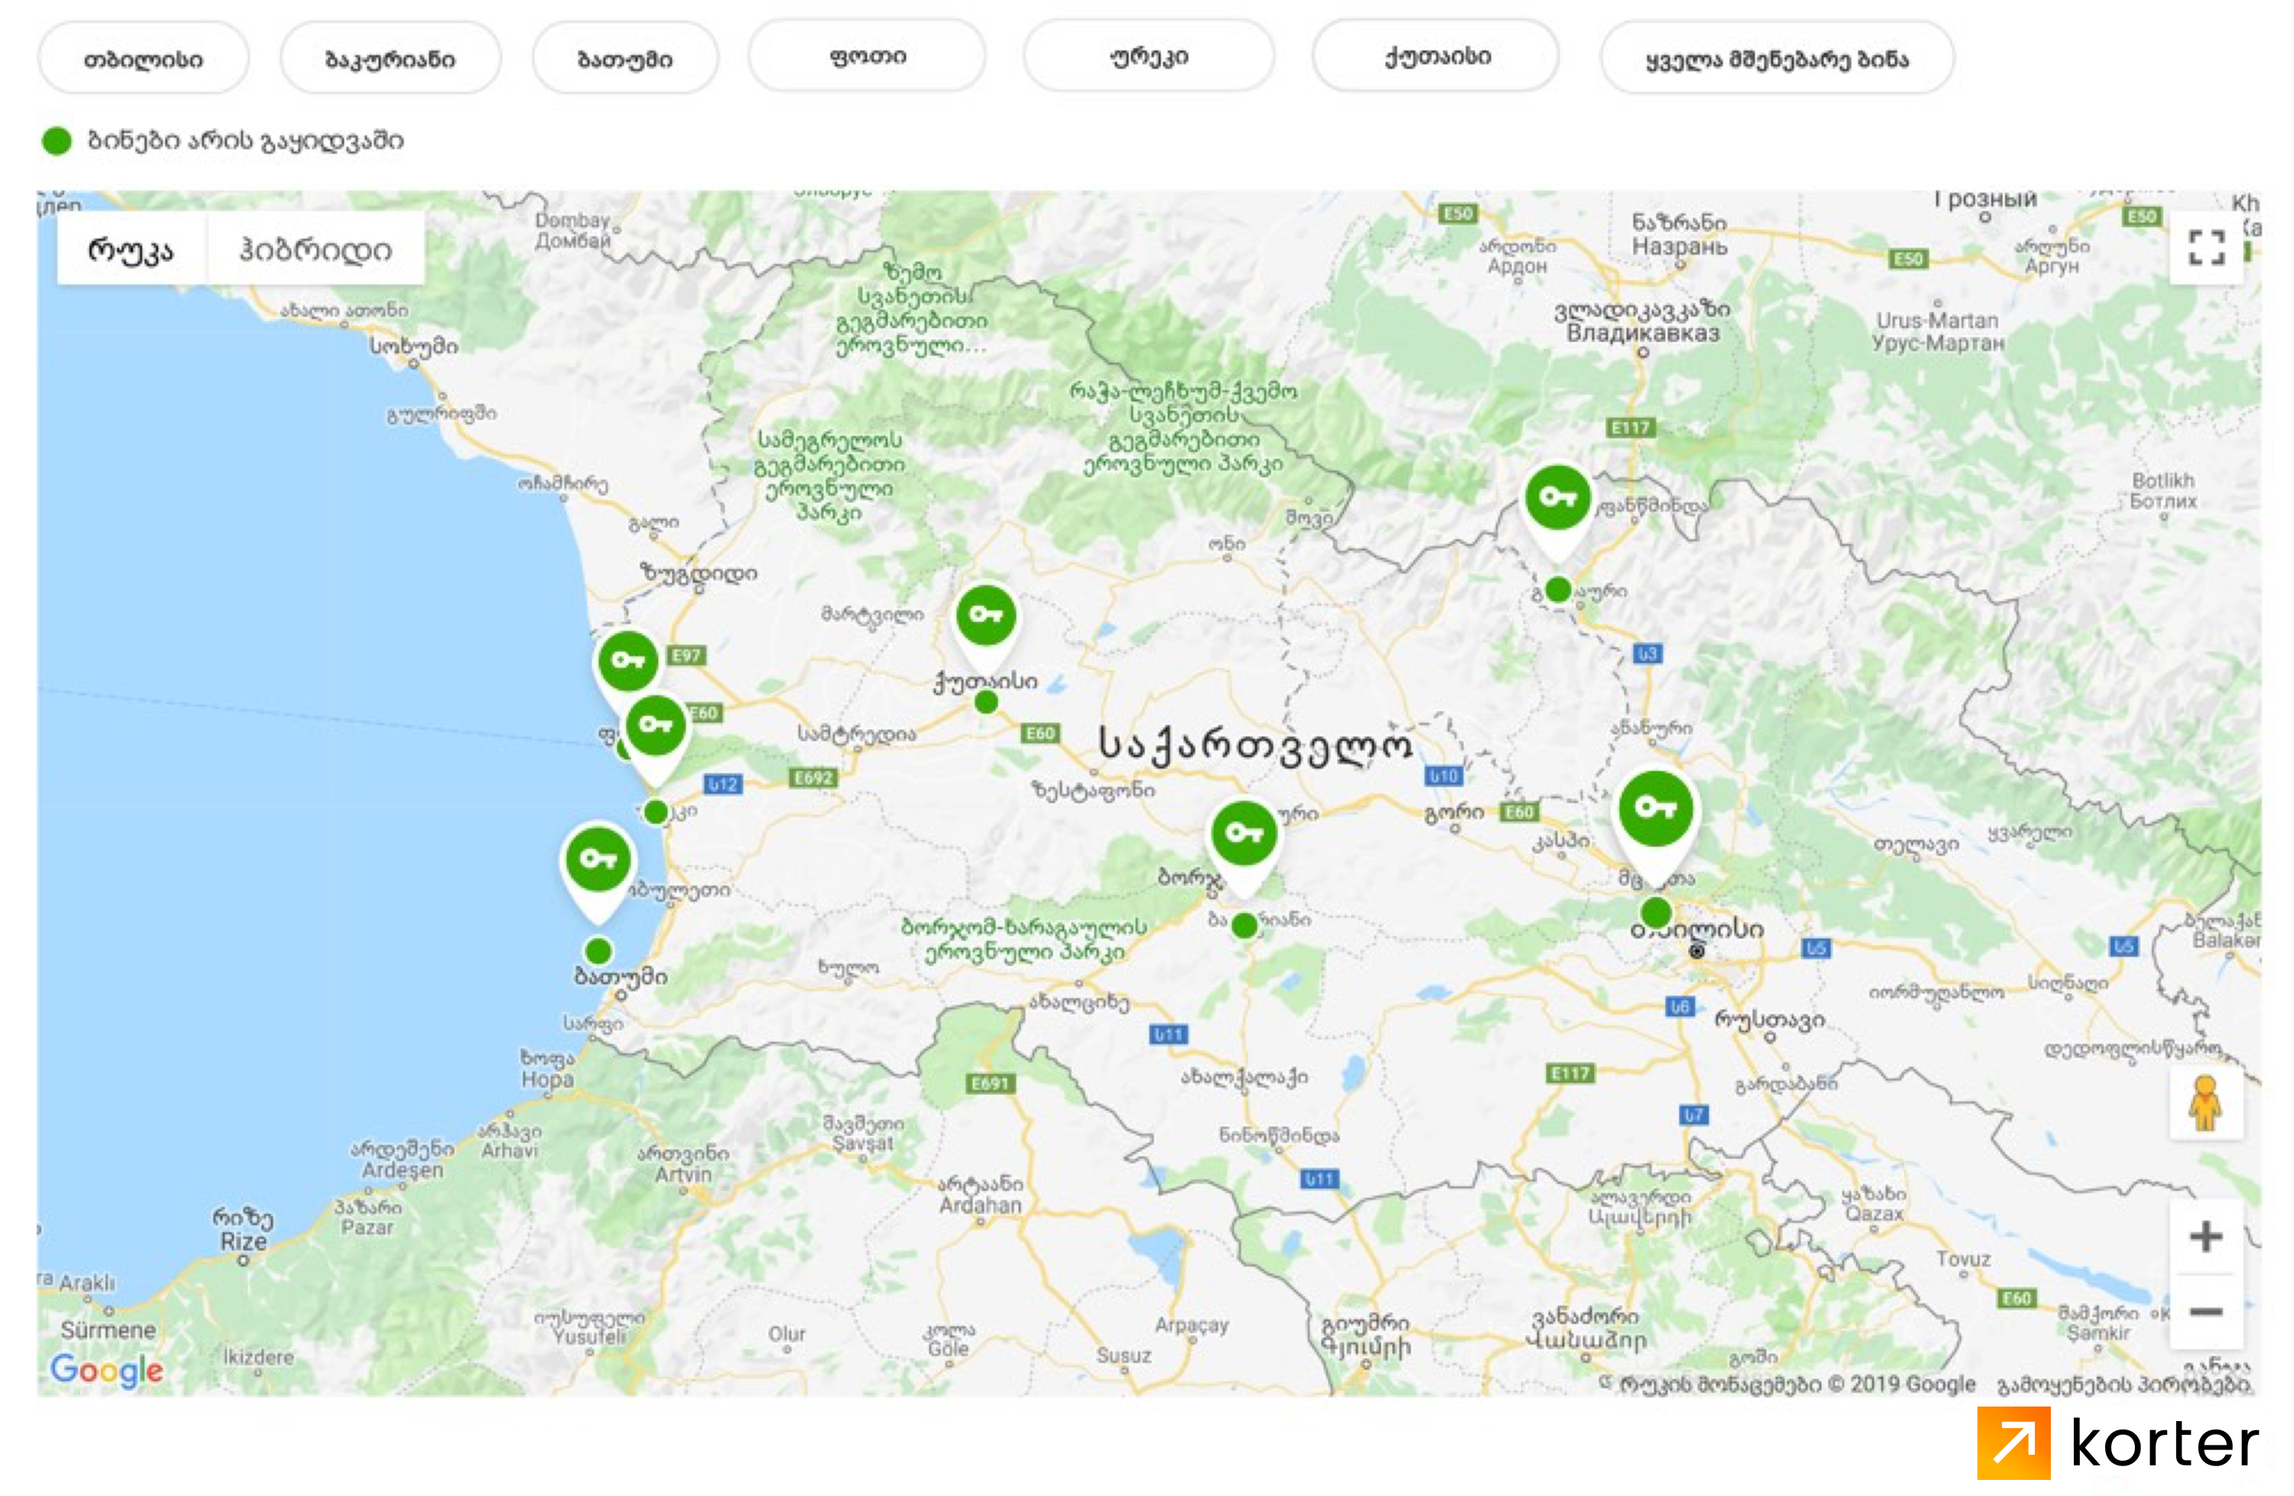The width and height of the screenshot is (2294, 1496).
Task: Select the ფოთი city filter
Action: pyautogui.click(x=866, y=57)
